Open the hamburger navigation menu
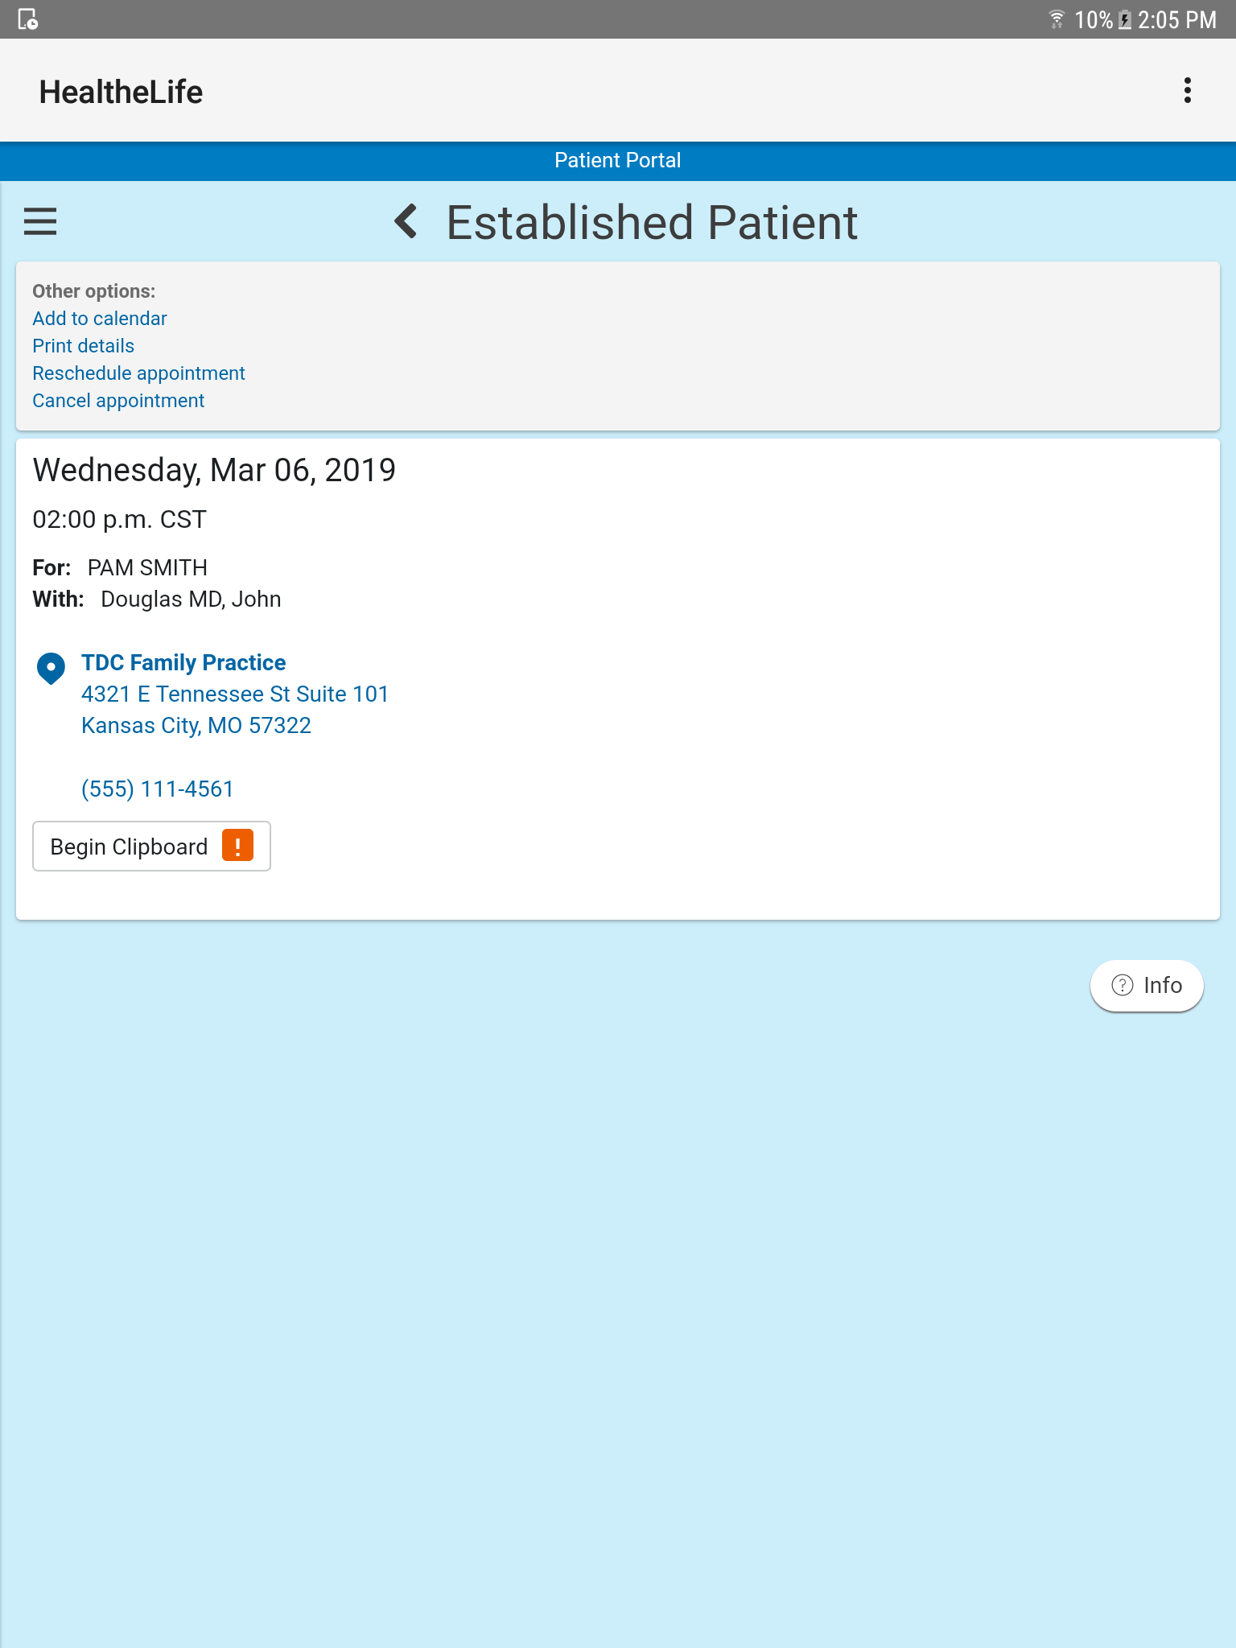 coord(40,221)
